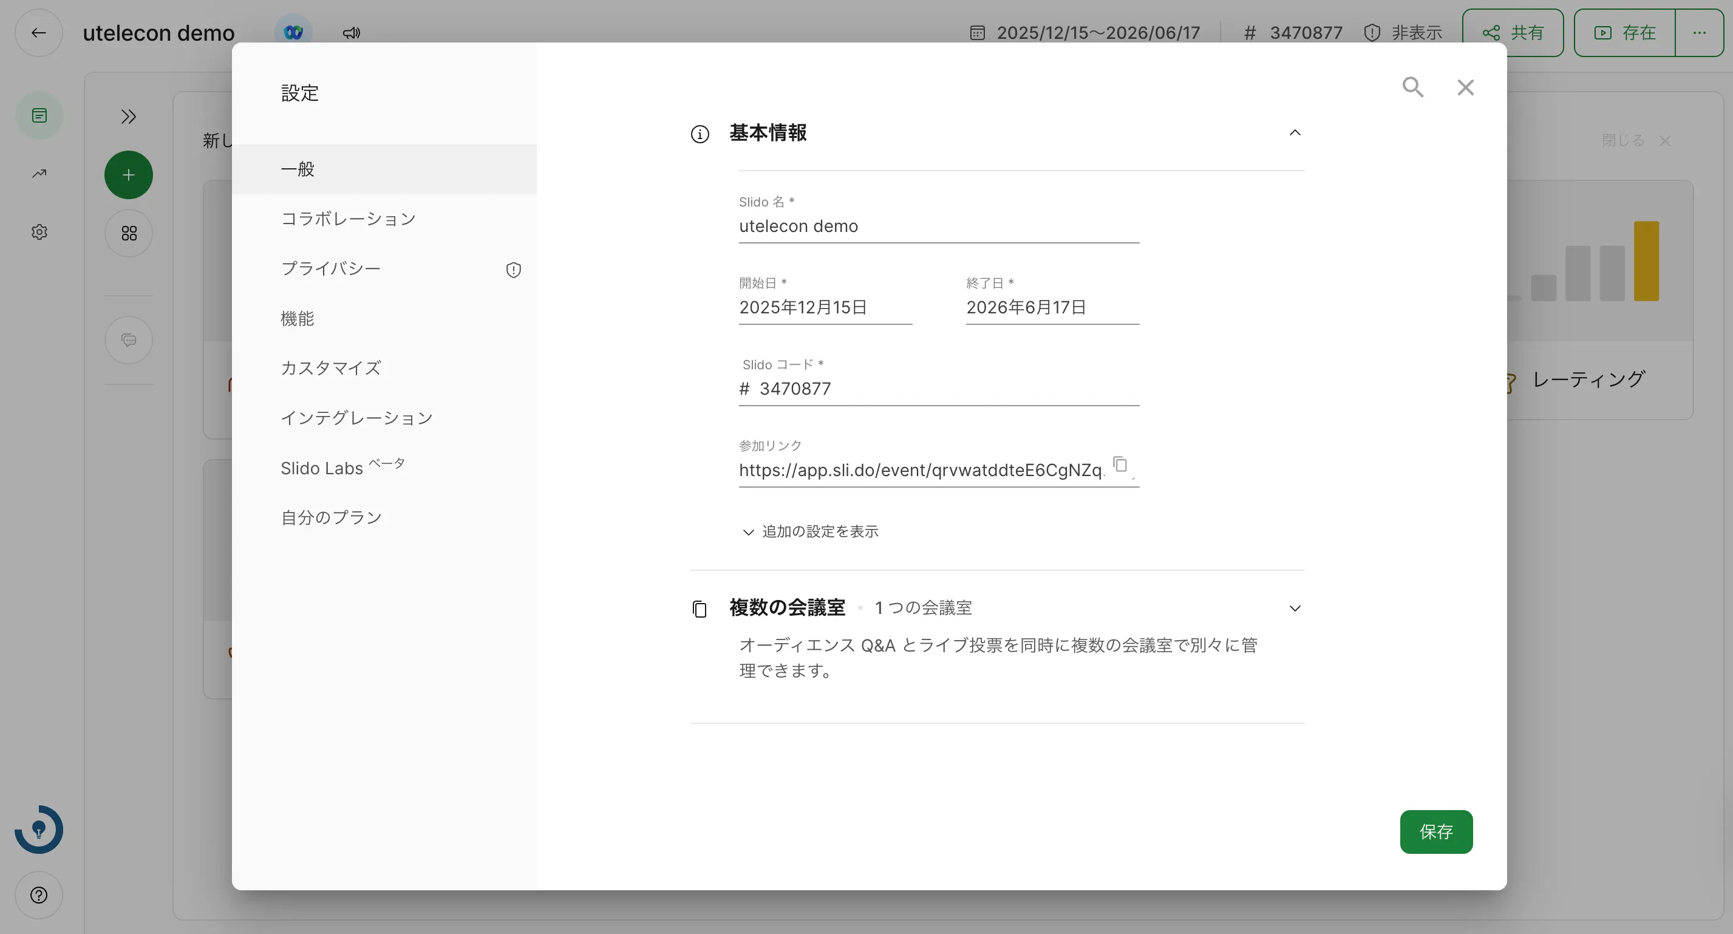This screenshot has height=934, width=1733.
Task: Expand the 複数の会議室 section
Action: tap(1295, 608)
